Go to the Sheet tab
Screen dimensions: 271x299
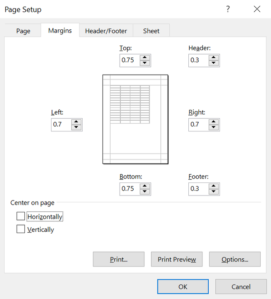[x=151, y=31]
